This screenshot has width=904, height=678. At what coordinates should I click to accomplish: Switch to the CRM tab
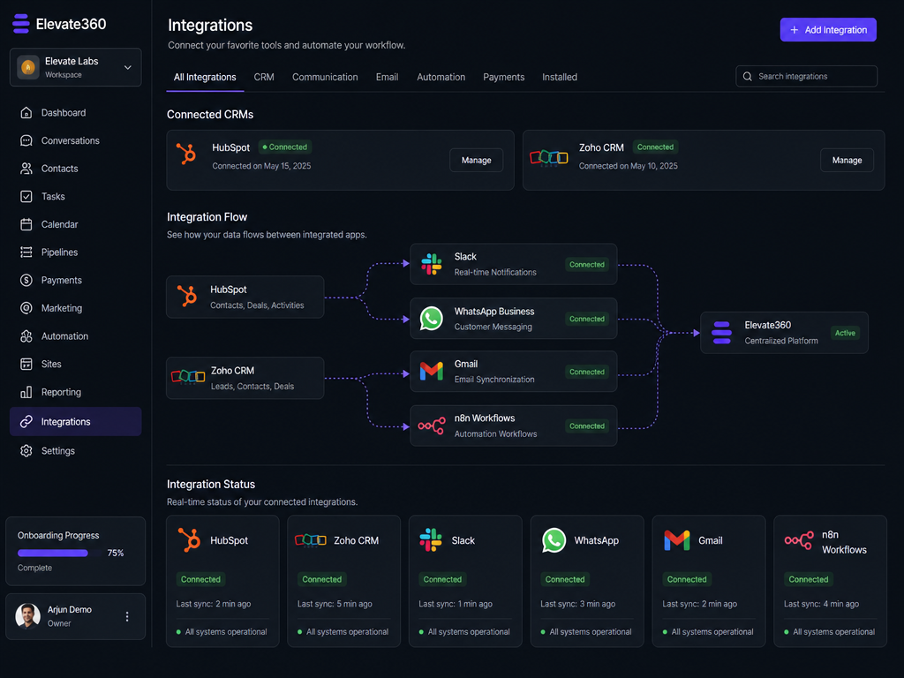[264, 78]
